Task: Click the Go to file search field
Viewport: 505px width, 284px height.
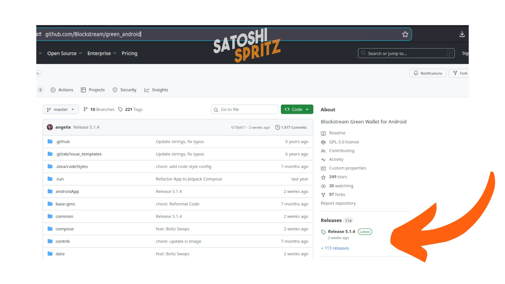Action: pyautogui.click(x=245, y=109)
